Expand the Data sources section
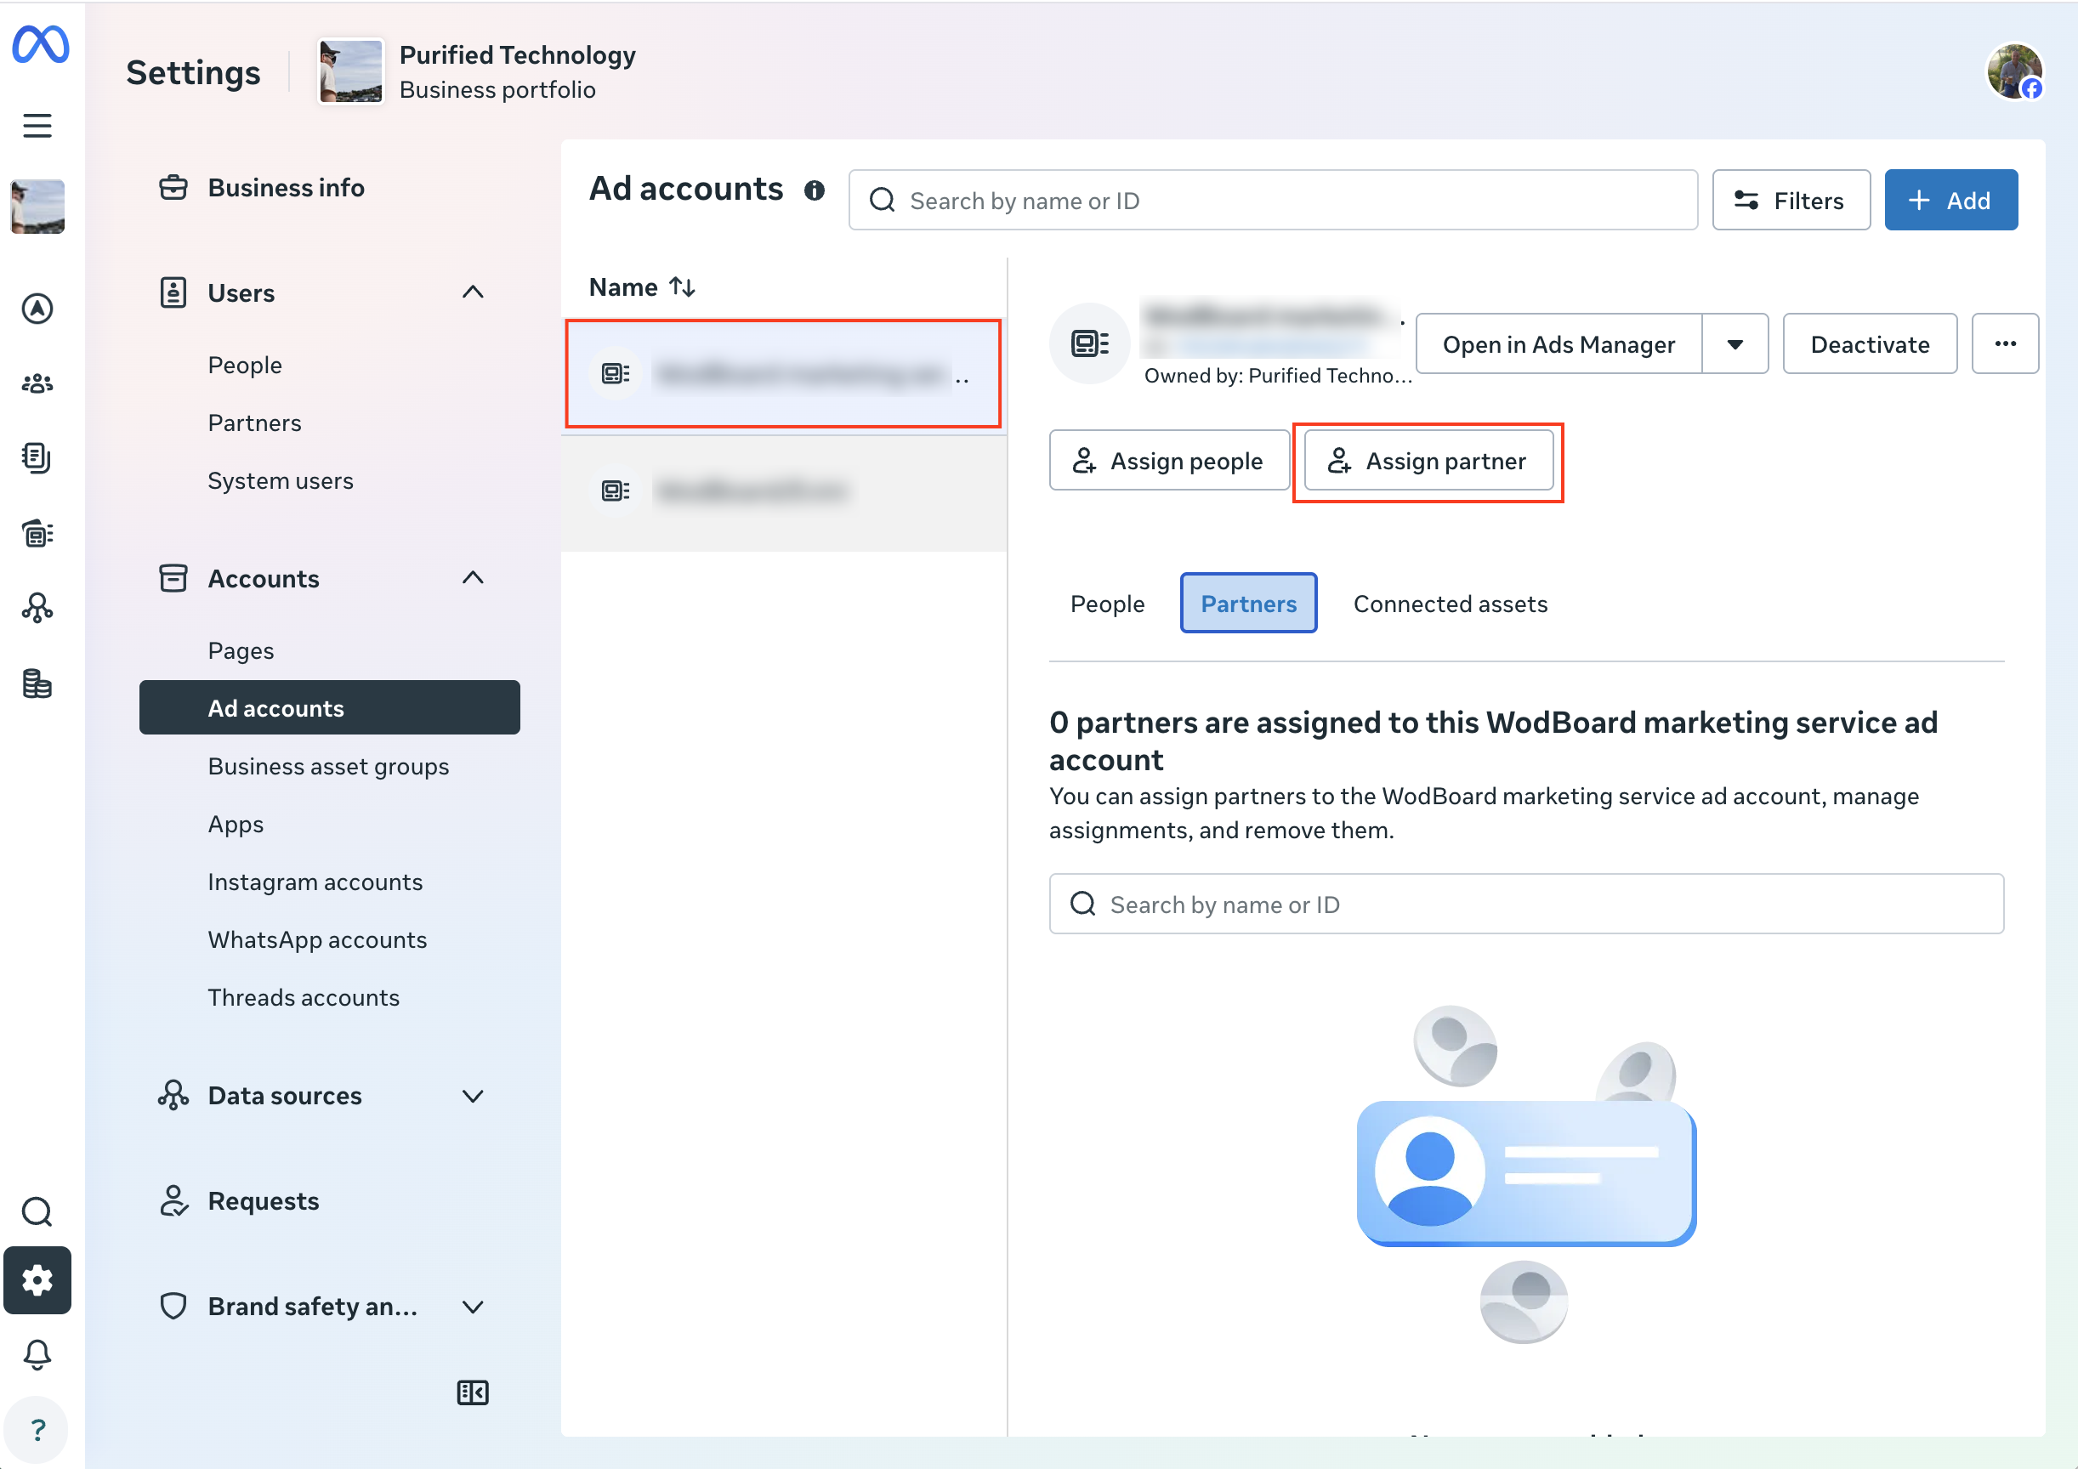Viewport: 2078px width, 1469px height. [473, 1096]
